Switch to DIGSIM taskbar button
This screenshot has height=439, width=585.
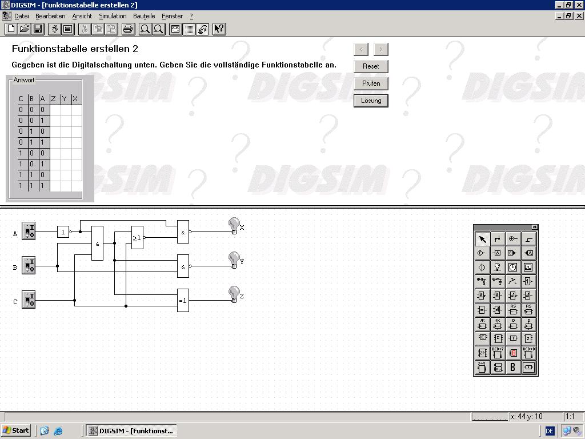click(x=131, y=430)
